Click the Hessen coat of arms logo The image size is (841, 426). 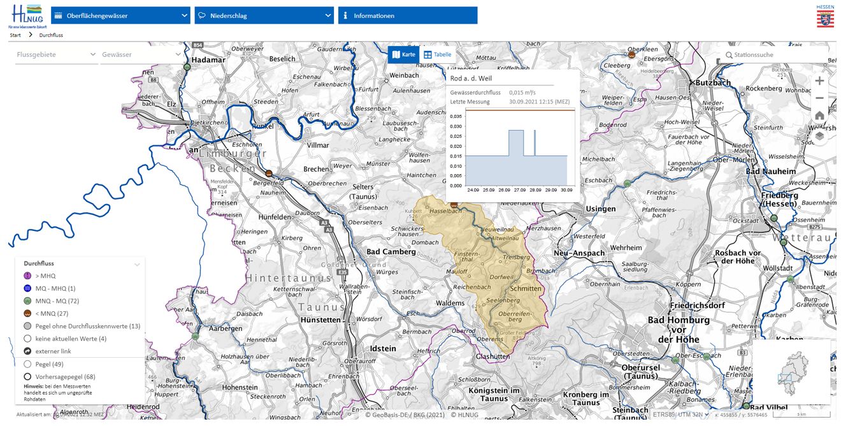pos(825,17)
